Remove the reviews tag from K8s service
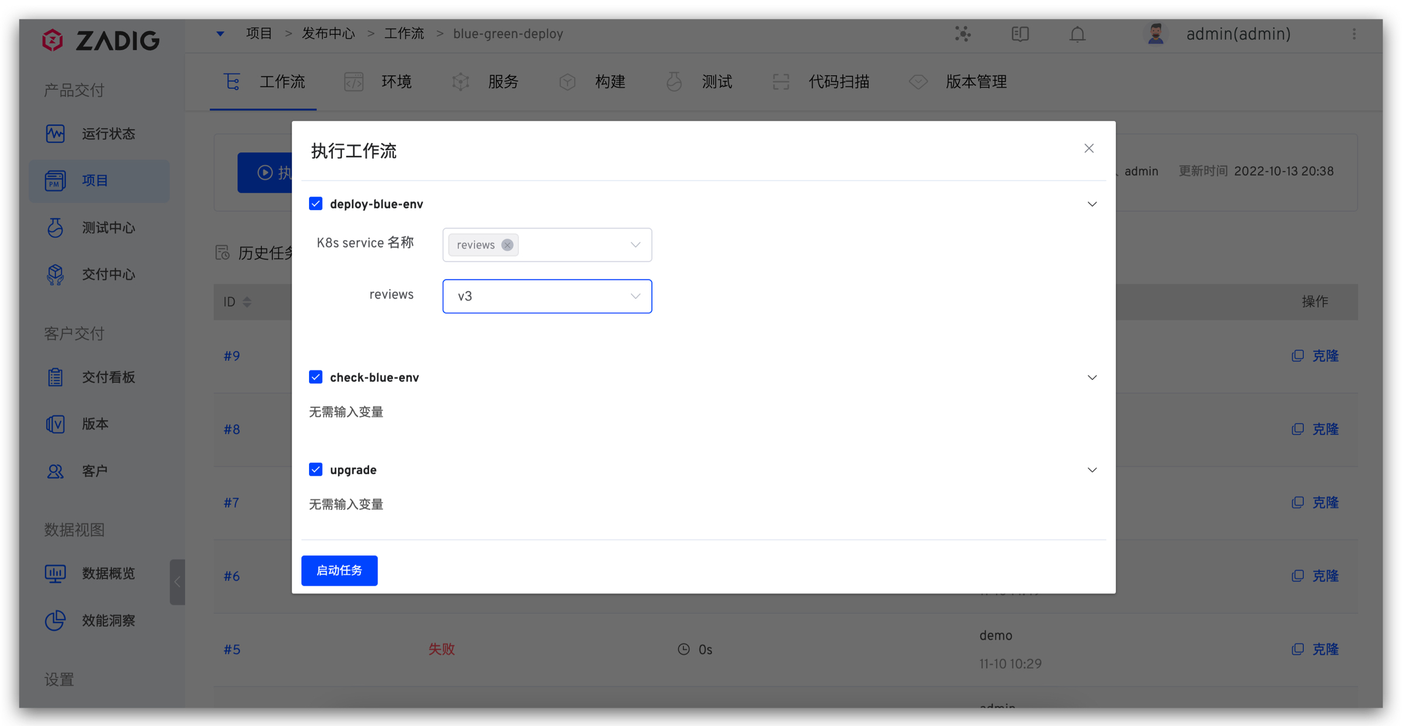Image resolution: width=1402 pixels, height=726 pixels. 507,245
